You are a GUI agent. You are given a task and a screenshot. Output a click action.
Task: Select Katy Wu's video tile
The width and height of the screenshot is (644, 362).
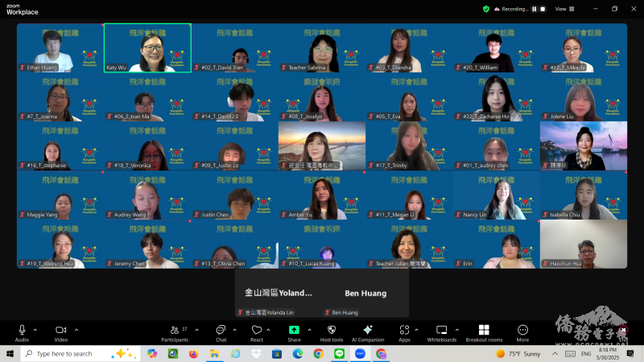coord(147,47)
